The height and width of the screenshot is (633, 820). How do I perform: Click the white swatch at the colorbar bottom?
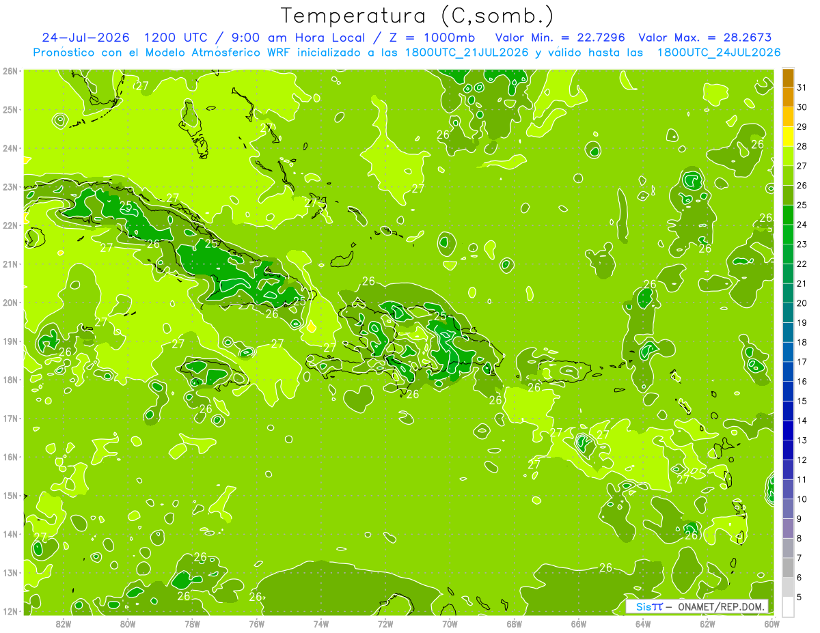click(x=788, y=606)
